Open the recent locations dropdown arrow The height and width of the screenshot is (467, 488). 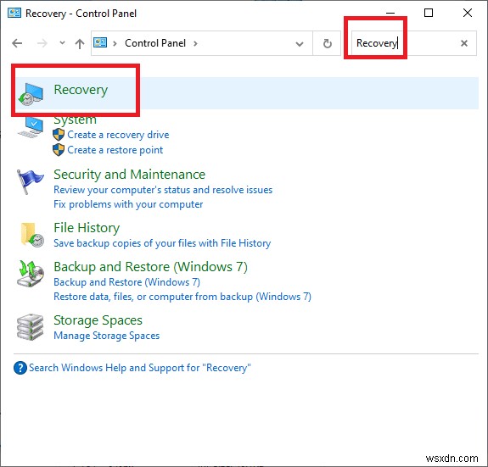tap(62, 43)
